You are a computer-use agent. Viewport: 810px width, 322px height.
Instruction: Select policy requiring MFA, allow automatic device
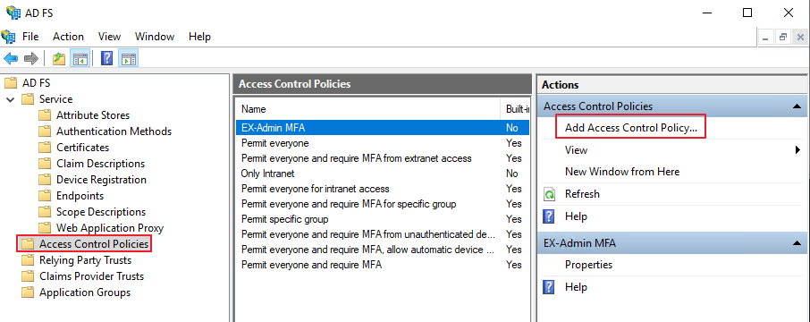coord(383,250)
